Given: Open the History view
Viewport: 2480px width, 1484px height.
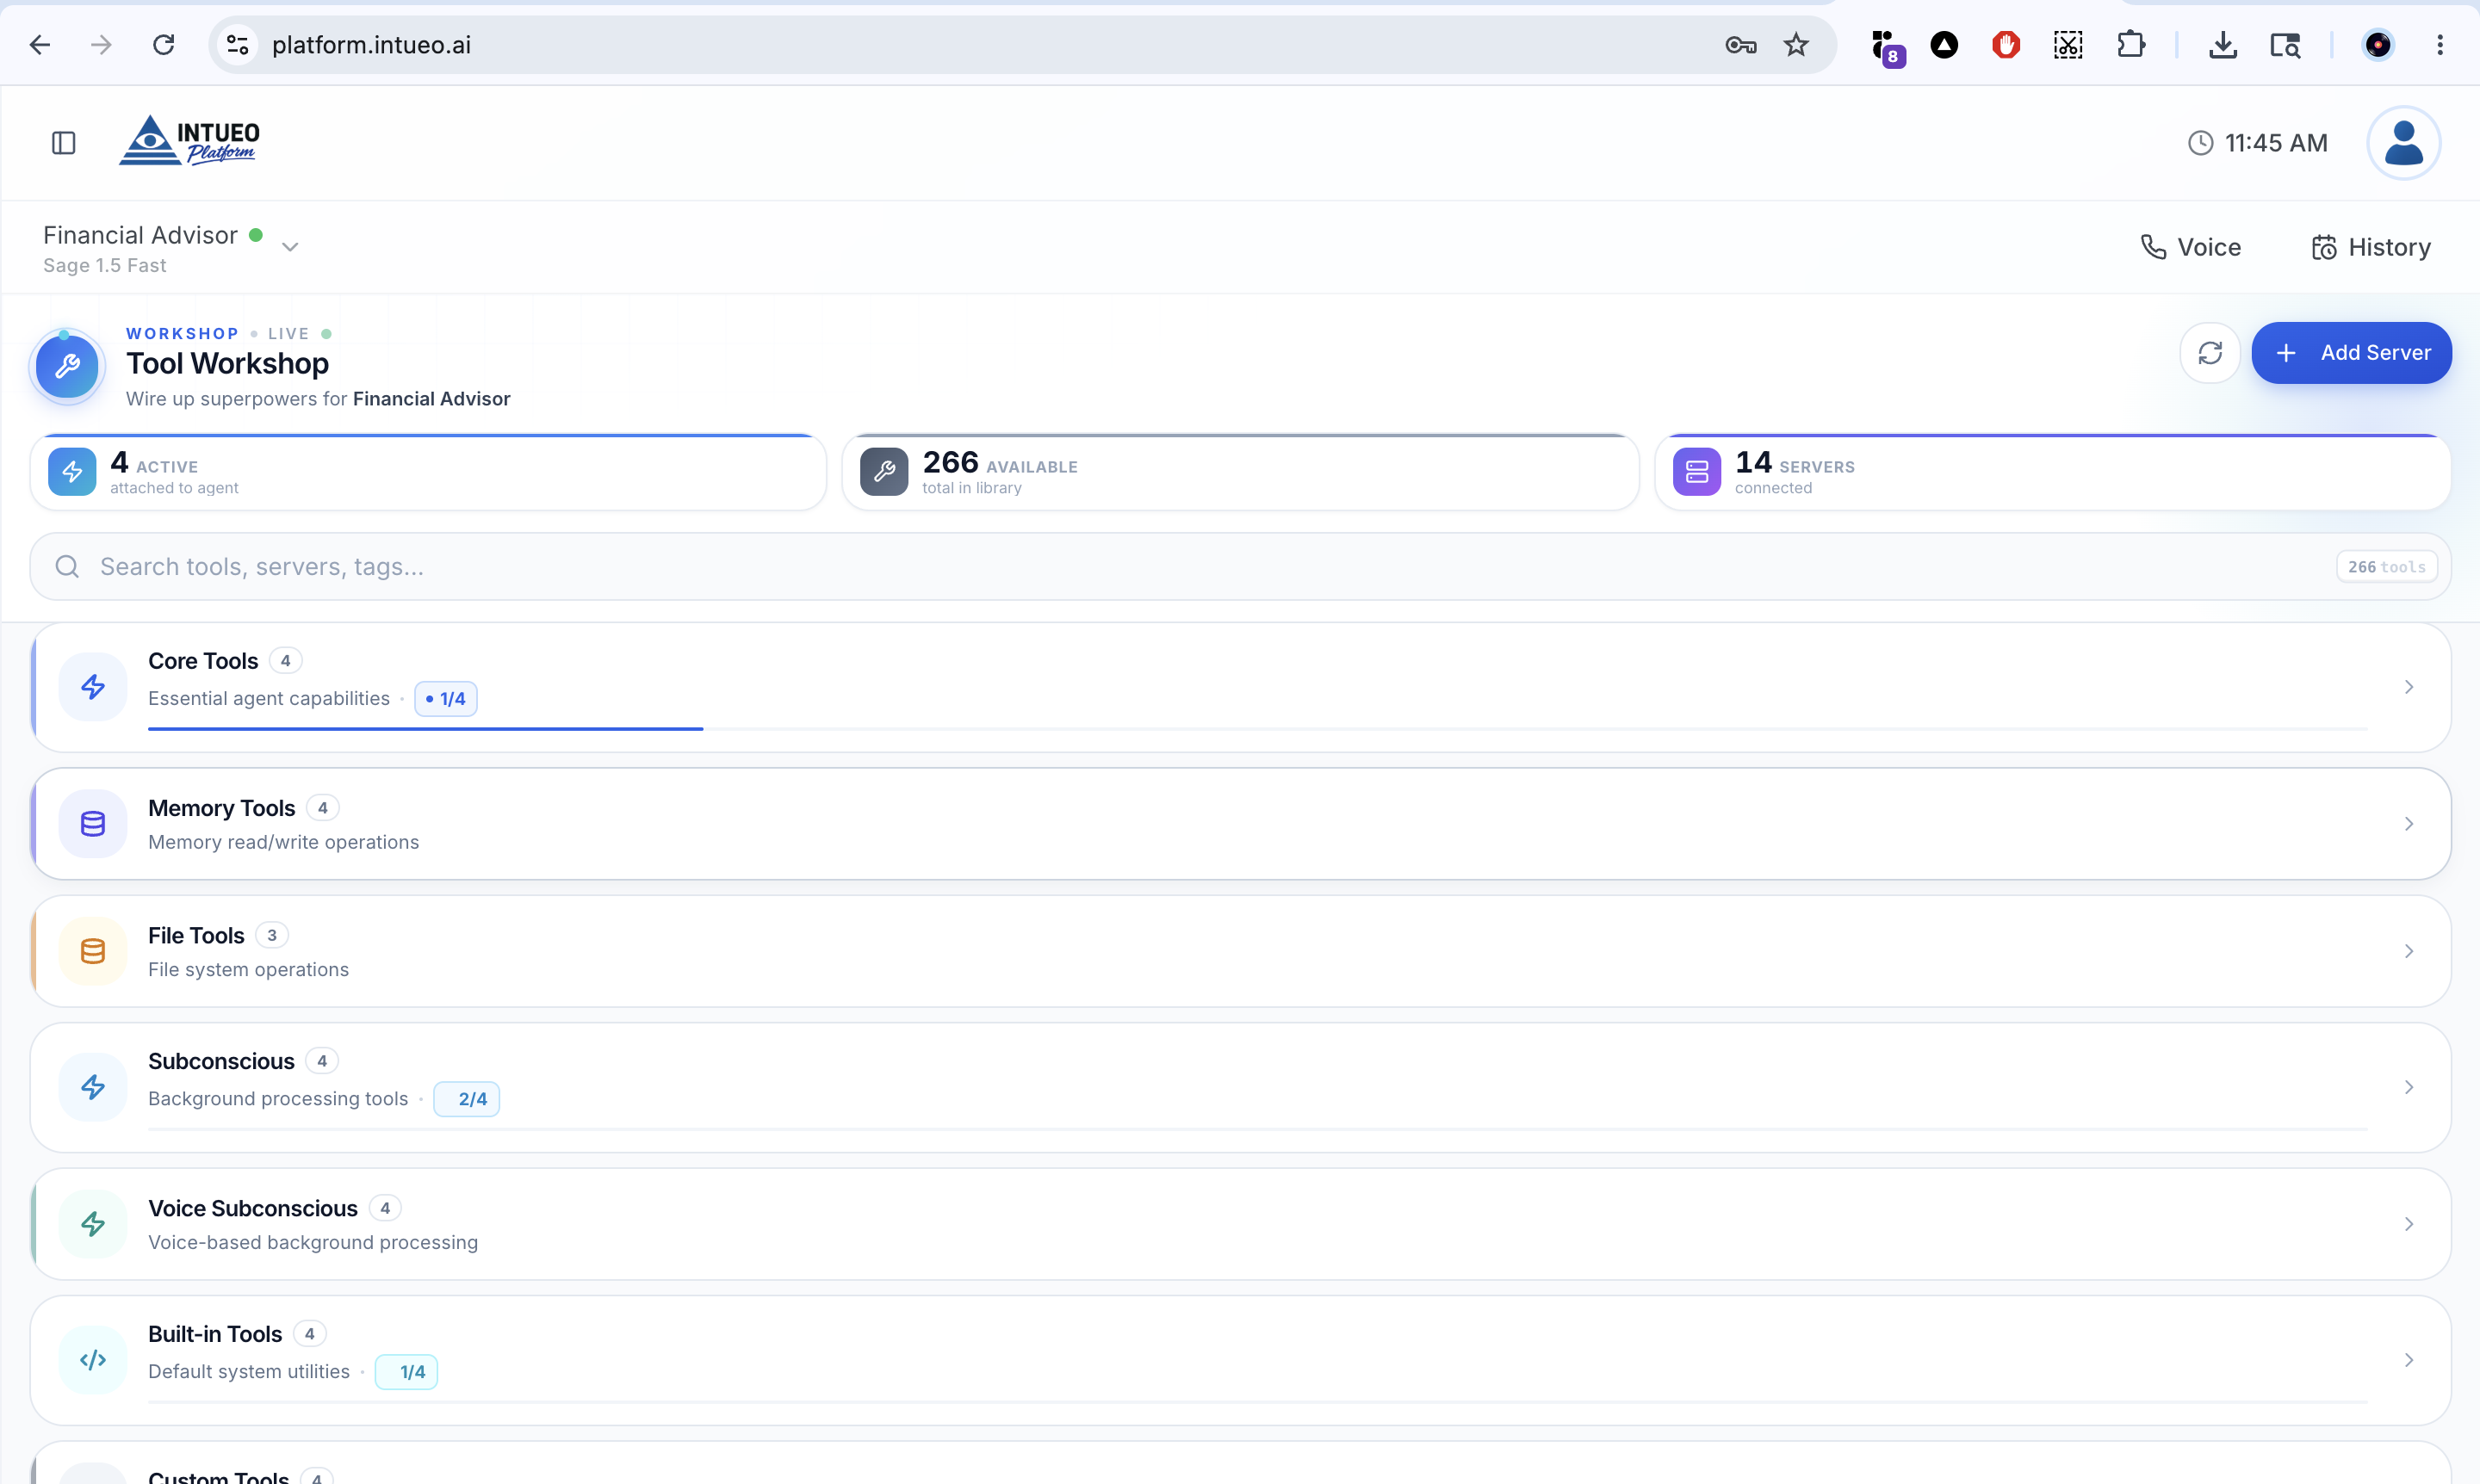Looking at the screenshot, I should click(2370, 247).
